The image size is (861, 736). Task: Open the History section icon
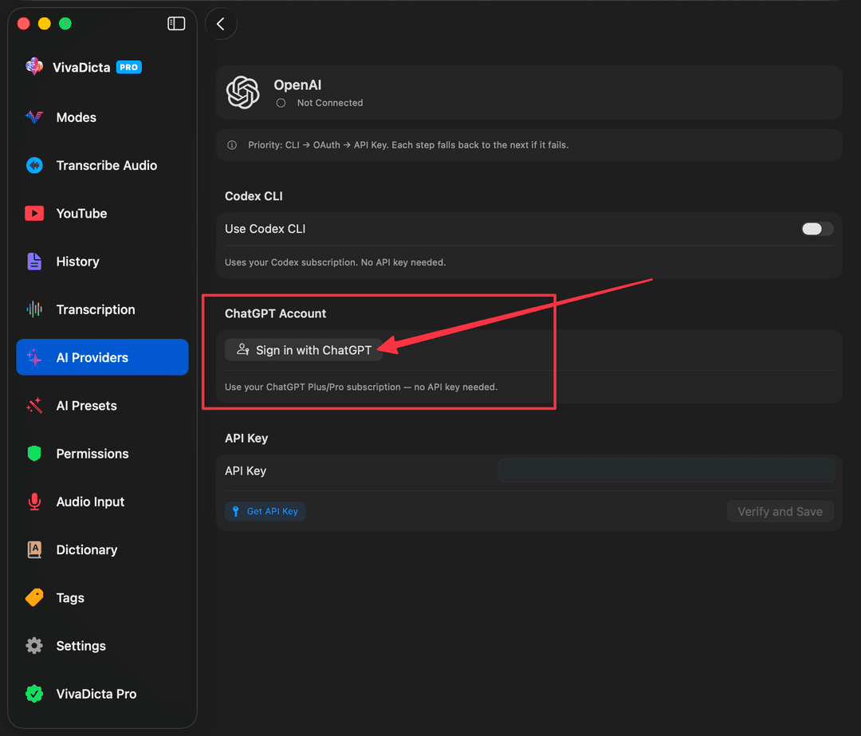tap(33, 261)
